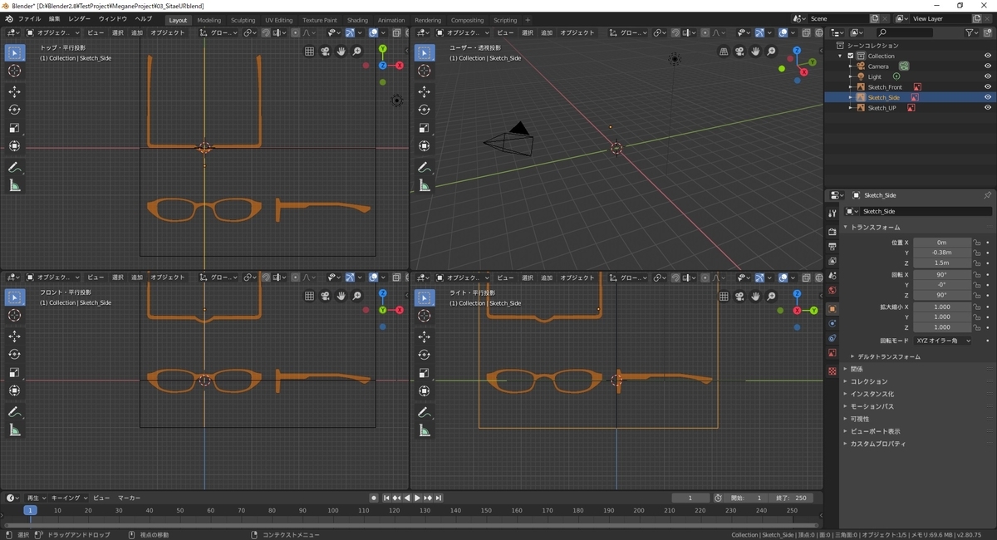Pick Move tool in Front orthographic viewport
Image resolution: width=997 pixels, height=540 pixels.
[14, 336]
